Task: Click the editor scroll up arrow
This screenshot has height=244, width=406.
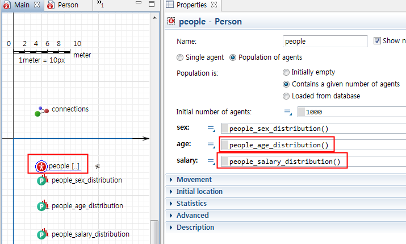Action: [154, 18]
